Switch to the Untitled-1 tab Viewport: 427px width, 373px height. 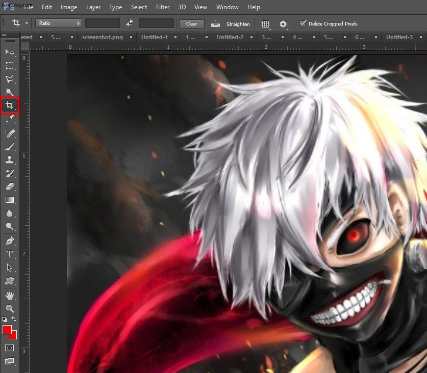tap(155, 37)
